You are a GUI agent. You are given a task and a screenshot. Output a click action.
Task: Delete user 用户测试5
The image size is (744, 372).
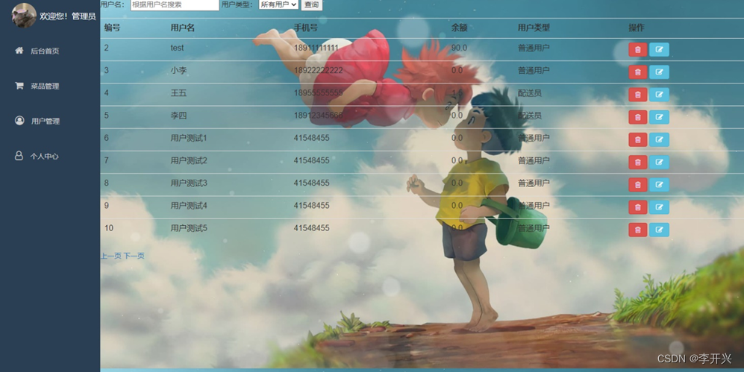[x=638, y=230]
